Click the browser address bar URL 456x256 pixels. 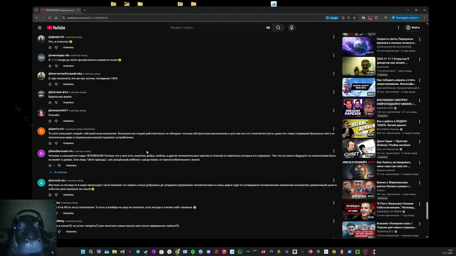87,18
